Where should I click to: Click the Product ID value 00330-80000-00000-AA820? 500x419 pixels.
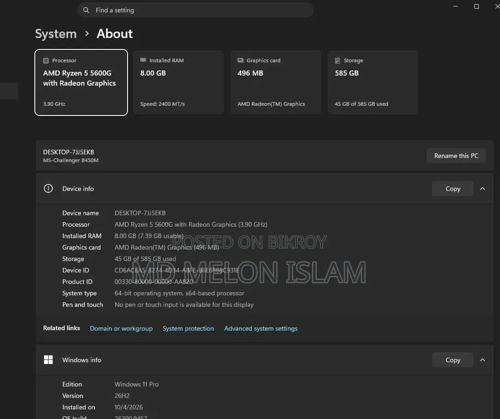pos(154,282)
